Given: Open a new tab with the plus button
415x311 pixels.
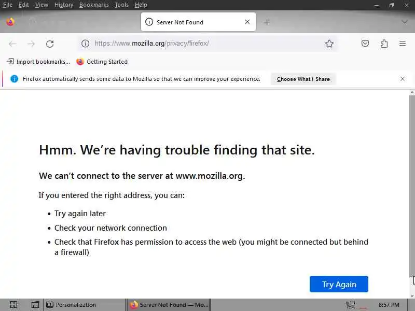Looking at the screenshot, I should tap(267, 22).
